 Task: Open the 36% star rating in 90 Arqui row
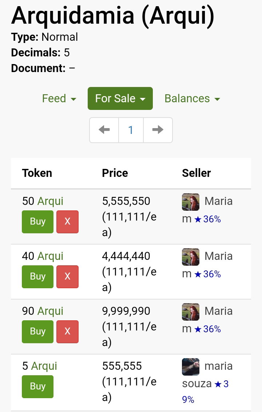point(208,329)
